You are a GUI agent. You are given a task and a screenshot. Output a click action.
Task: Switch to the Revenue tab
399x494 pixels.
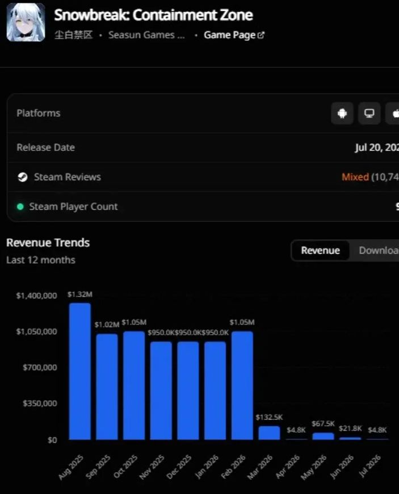(x=320, y=251)
